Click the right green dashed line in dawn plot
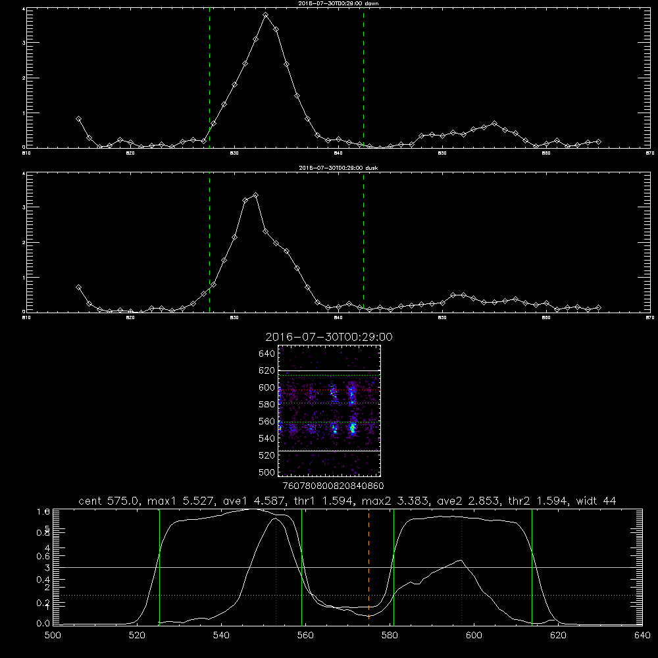The width and height of the screenshot is (658, 658). coord(363,78)
